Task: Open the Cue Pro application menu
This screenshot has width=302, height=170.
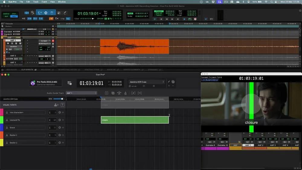Action: (12, 2)
